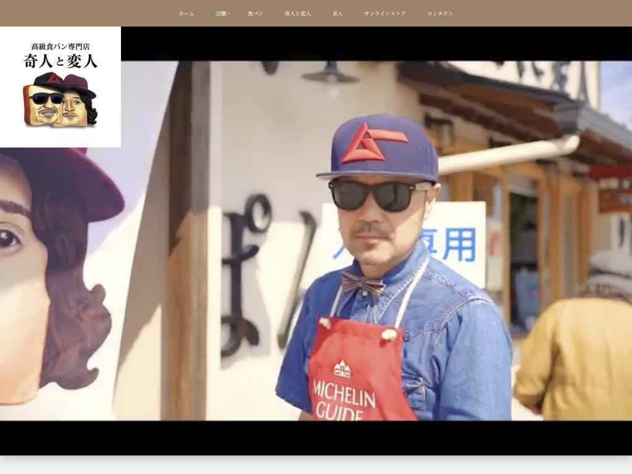Open the ホーム menu item
The image size is (632, 474).
pyautogui.click(x=184, y=12)
